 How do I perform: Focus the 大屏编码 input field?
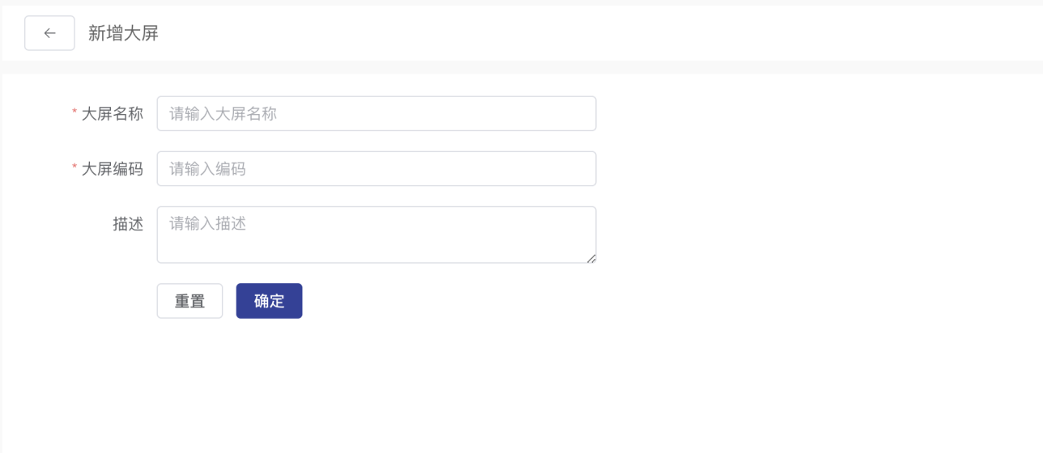376,169
